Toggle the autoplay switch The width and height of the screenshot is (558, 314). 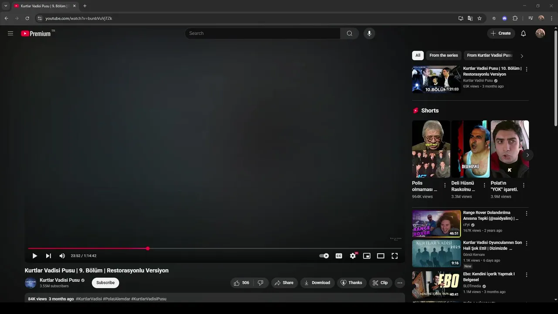pos(324,256)
